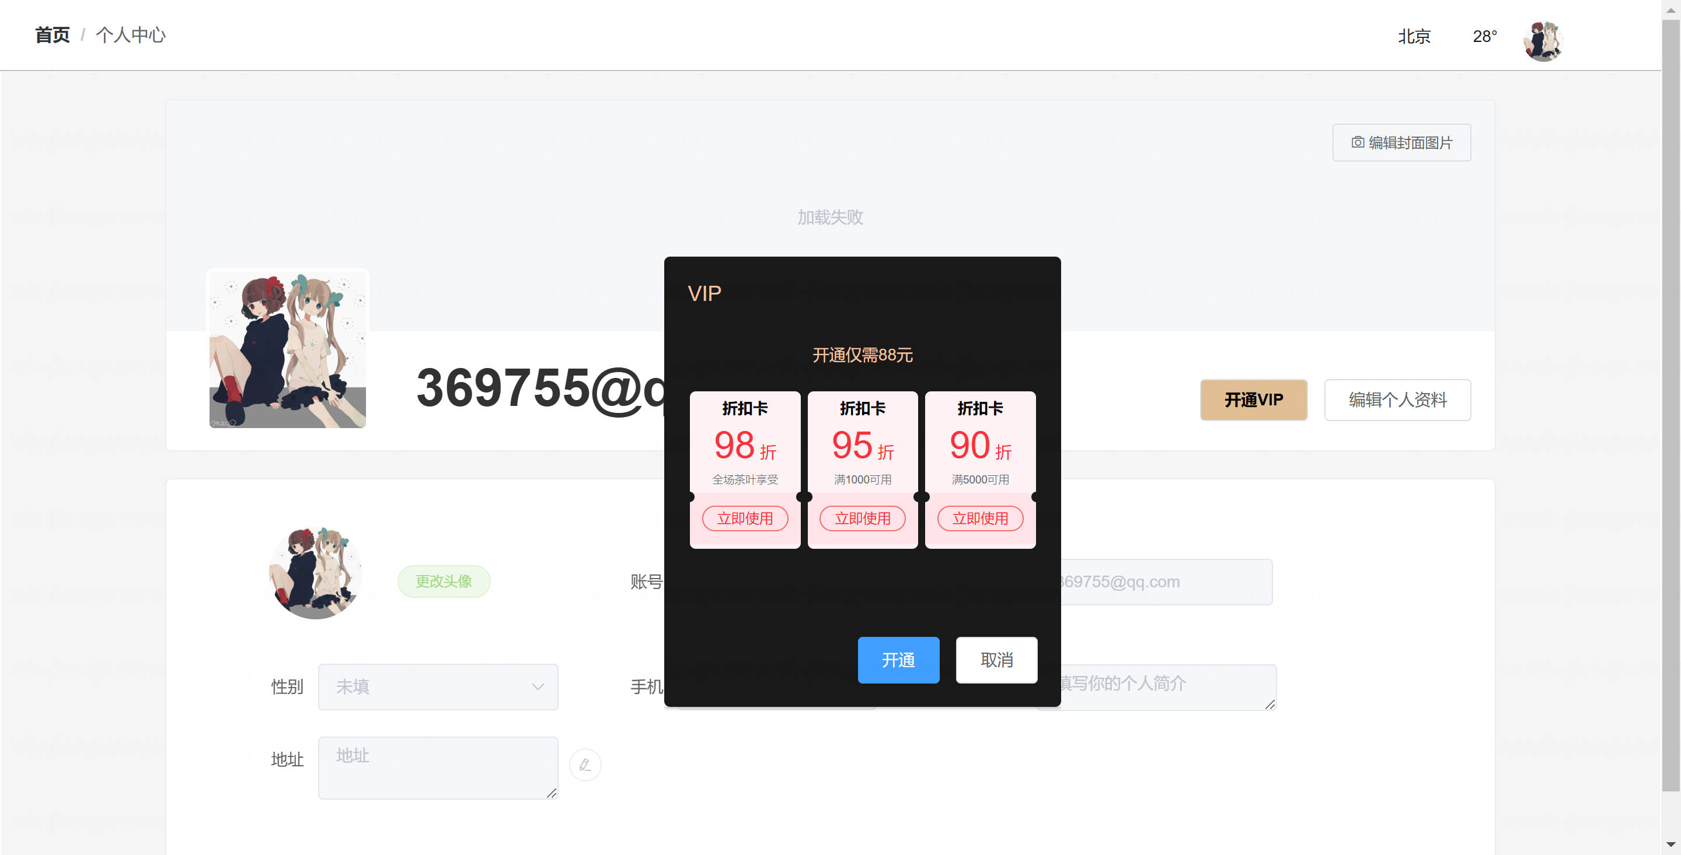Click 取消 to close VIP dialog
1681x855 pixels.
pyautogui.click(x=996, y=660)
